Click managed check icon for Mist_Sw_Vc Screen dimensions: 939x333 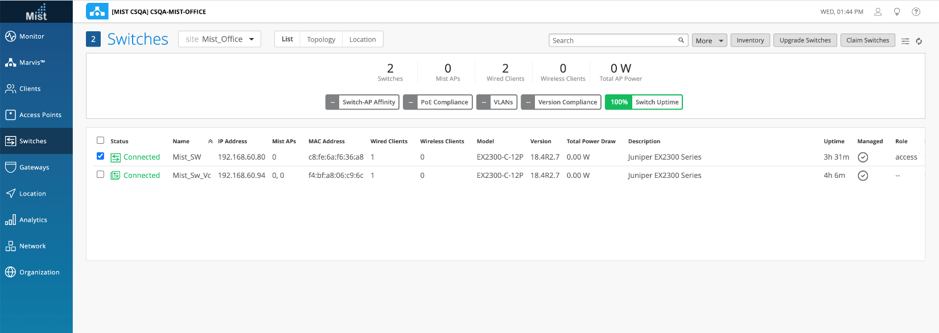tap(863, 176)
